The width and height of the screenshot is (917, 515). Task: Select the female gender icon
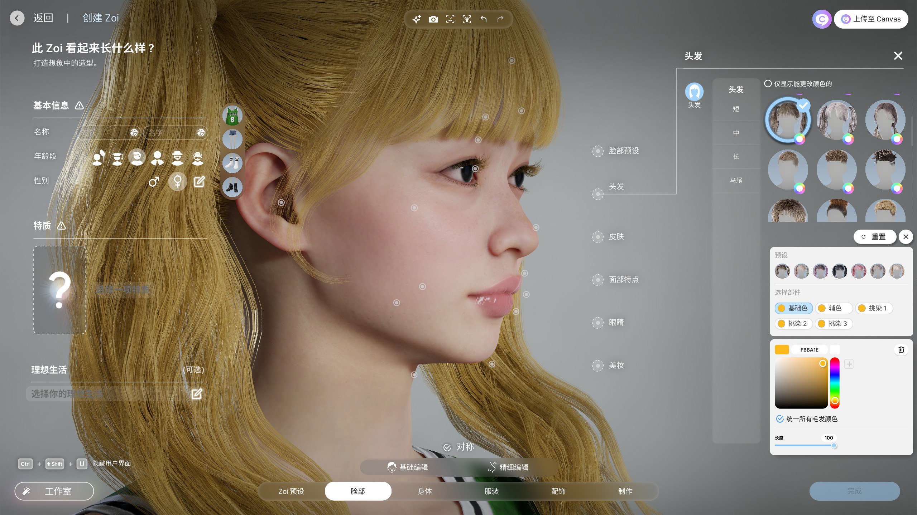click(x=177, y=181)
